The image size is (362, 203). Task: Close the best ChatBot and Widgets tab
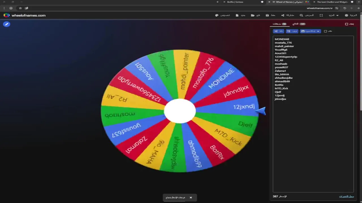(314, 2)
